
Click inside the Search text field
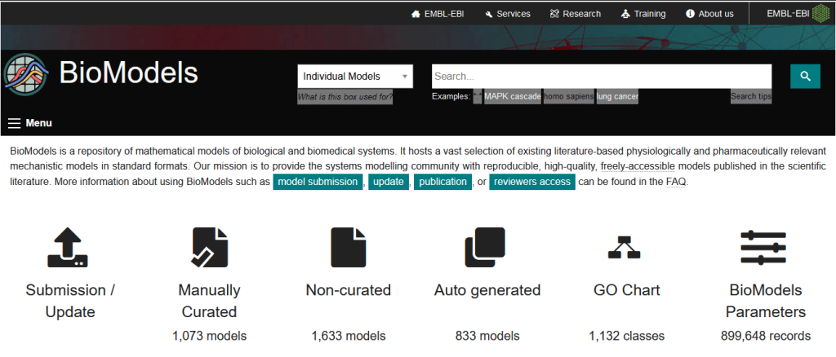tap(601, 77)
